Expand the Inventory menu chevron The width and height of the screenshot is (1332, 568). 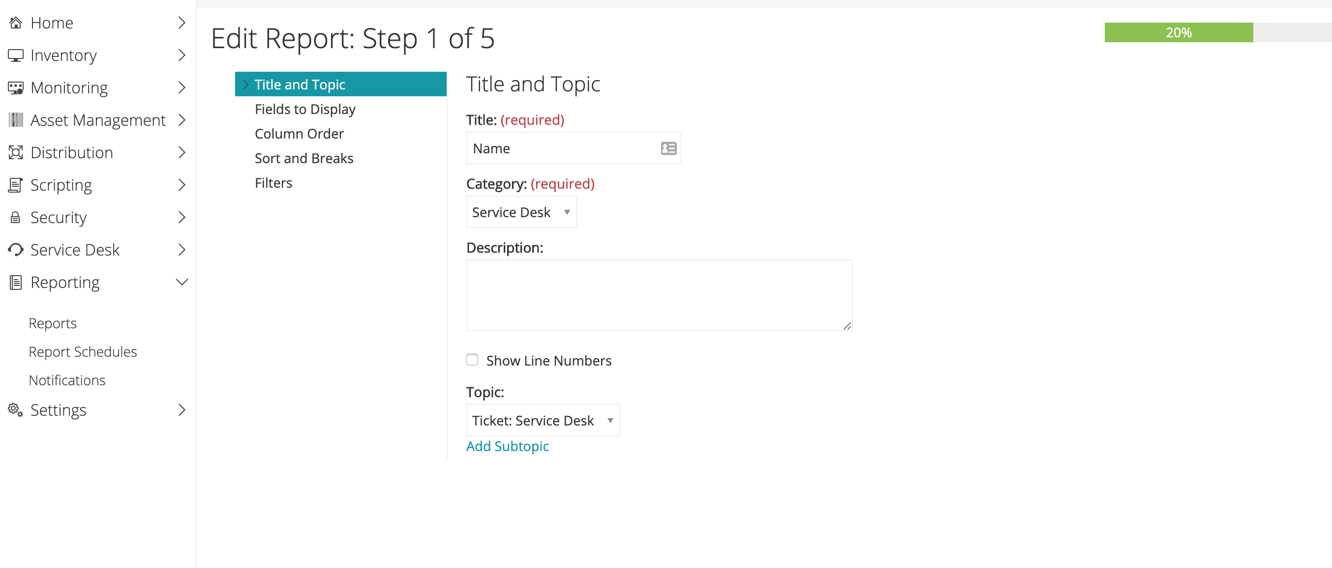click(x=182, y=55)
